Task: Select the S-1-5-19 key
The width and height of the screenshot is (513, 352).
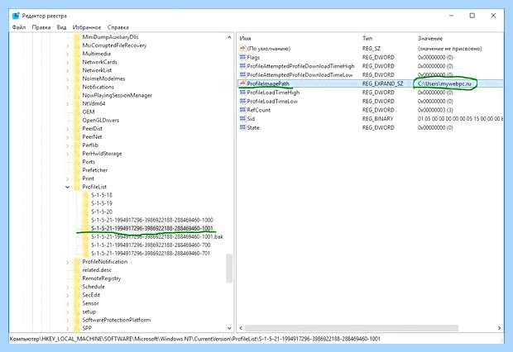Action: coord(102,203)
